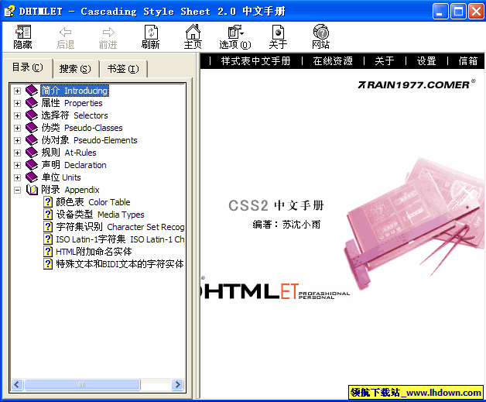
Task: Select the 设备类型 Media Types text
Action: (100, 215)
